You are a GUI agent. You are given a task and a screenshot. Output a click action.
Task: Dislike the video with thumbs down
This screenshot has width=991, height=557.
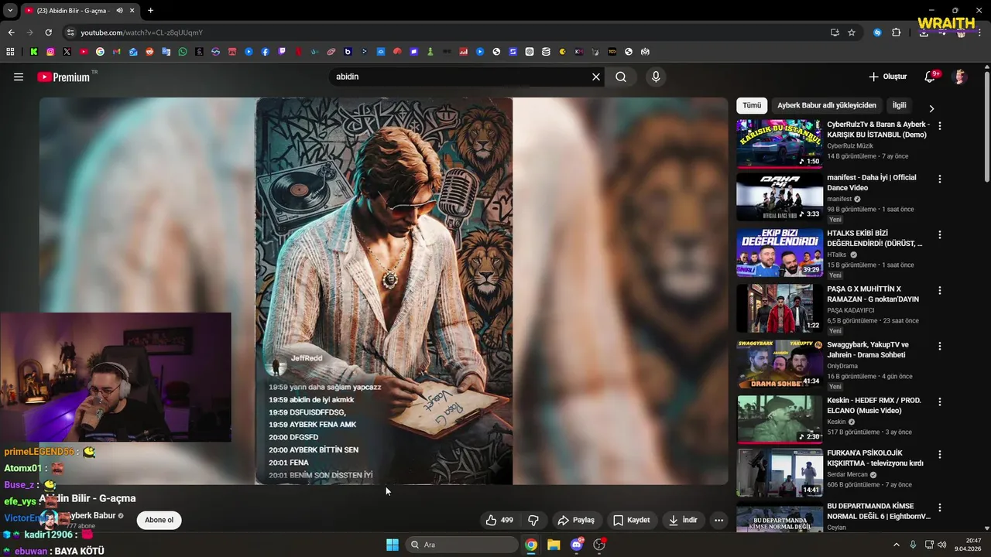[533, 520]
